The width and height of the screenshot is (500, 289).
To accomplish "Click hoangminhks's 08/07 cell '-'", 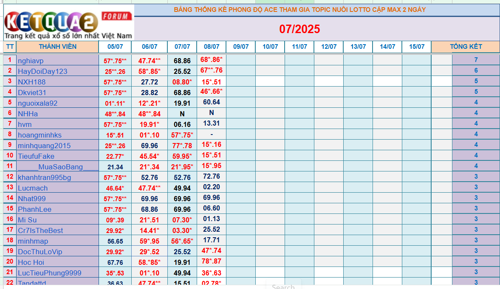I will pos(212,134).
